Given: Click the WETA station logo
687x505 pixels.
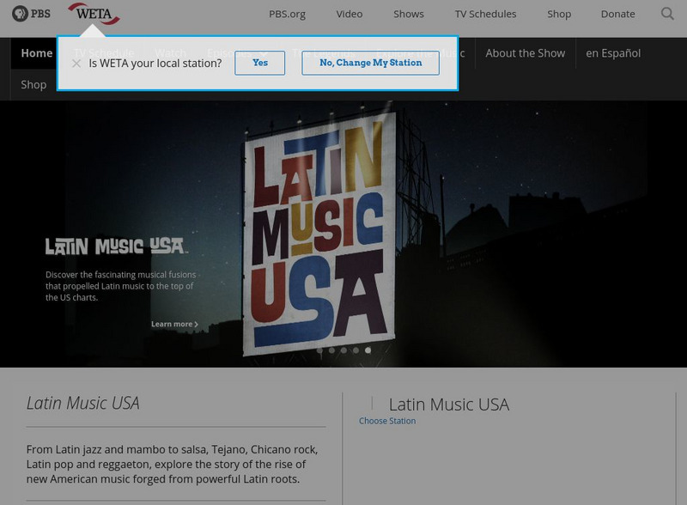Looking at the screenshot, I should pyautogui.click(x=94, y=14).
